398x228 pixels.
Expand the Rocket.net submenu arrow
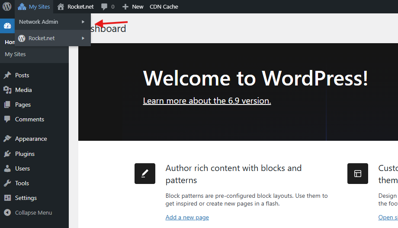tap(83, 38)
